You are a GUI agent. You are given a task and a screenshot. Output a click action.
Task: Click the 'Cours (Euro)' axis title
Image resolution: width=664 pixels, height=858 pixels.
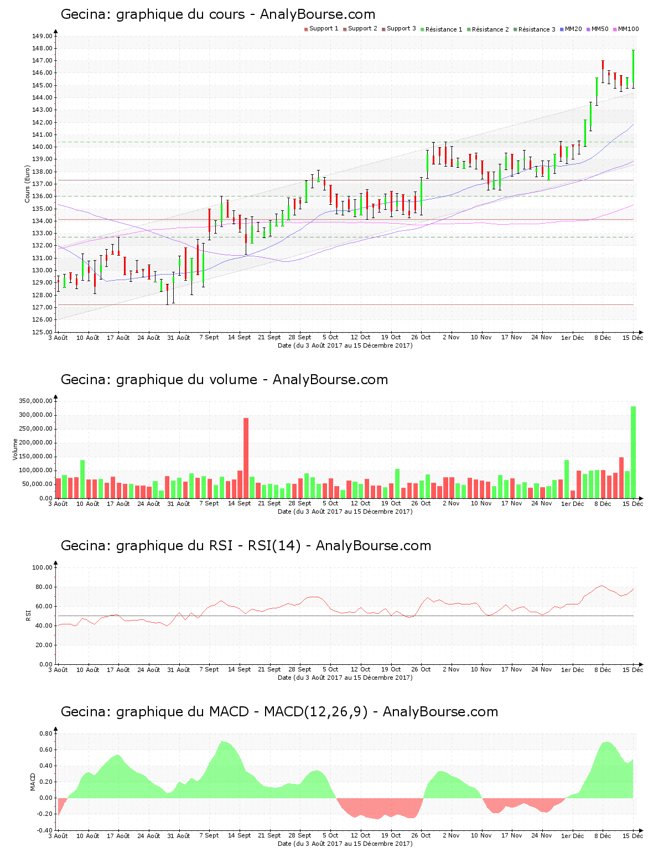click(27, 184)
